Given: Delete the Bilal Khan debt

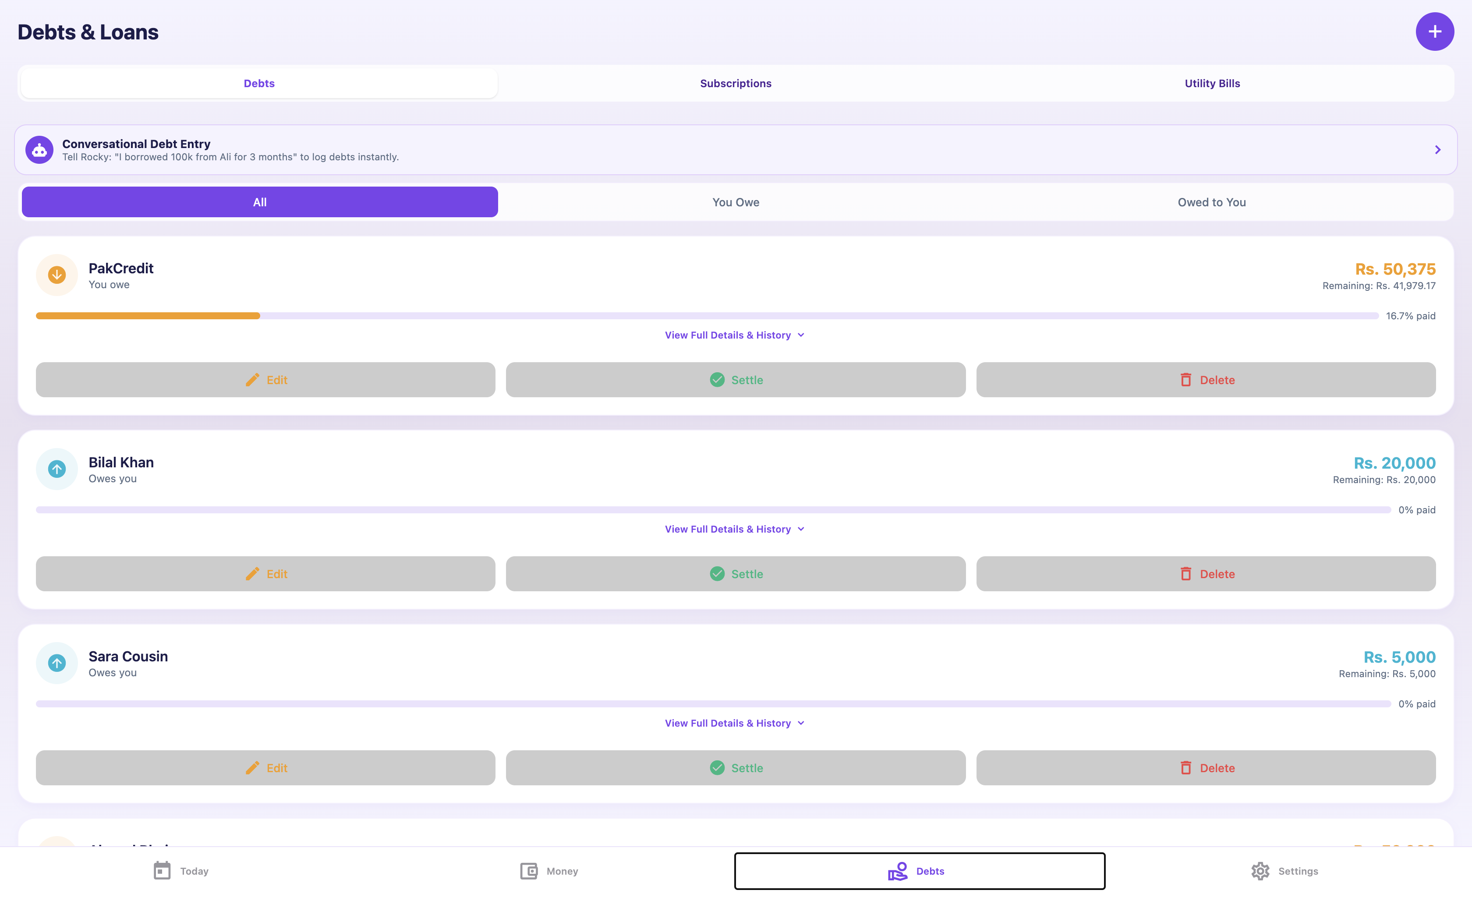Looking at the screenshot, I should tap(1206, 574).
